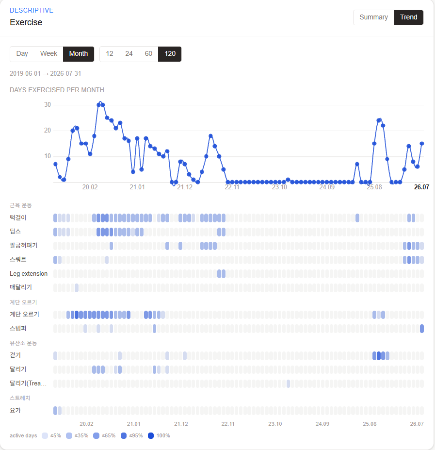Screen dimensions: 435x450
Task: Select the 스쿼트 row label
Action: (x=18, y=259)
